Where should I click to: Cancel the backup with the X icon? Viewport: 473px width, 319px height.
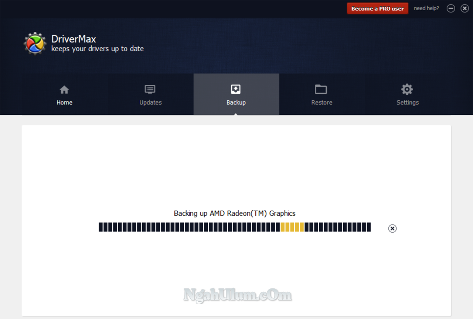pyautogui.click(x=392, y=229)
